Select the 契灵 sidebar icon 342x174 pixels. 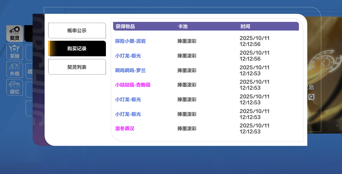pyautogui.click(x=14, y=33)
